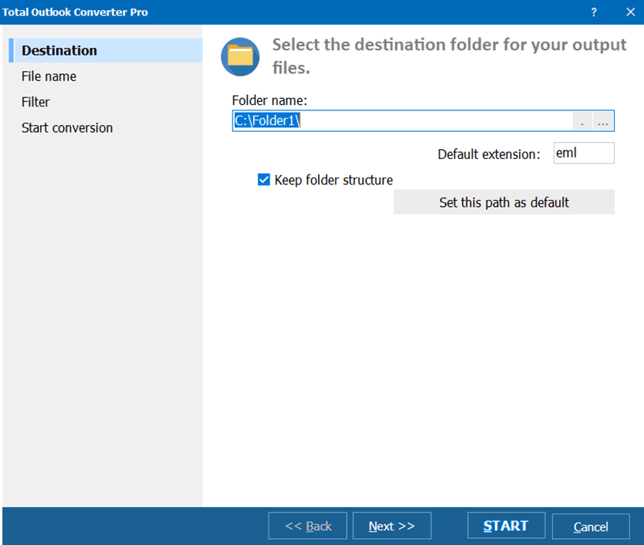Open the help question mark button
This screenshot has width=644, height=545.
(x=594, y=12)
